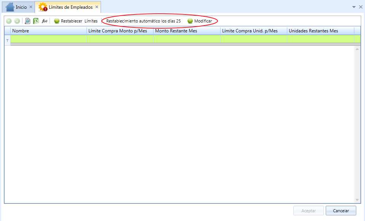Sort by the Nombre column header
The height and width of the screenshot is (221, 365).
pos(48,31)
